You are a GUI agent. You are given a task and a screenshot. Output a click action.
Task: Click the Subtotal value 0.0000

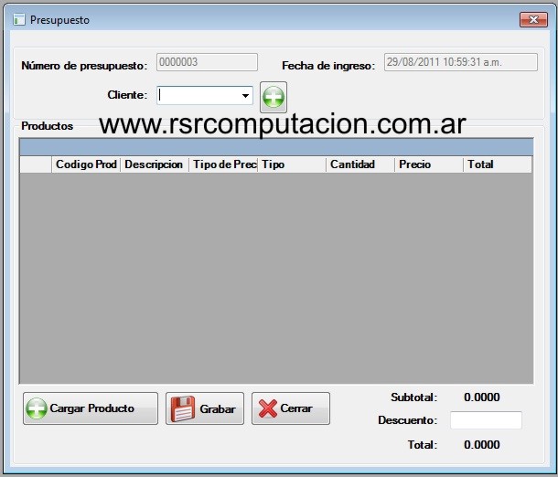(482, 397)
